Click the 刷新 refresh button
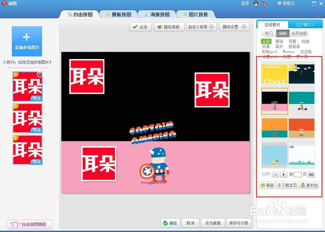The height and width of the screenshot is (232, 325). point(267,185)
